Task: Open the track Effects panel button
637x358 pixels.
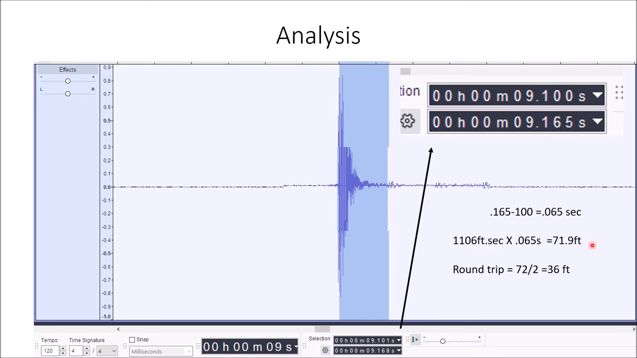Action: click(x=68, y=70)
